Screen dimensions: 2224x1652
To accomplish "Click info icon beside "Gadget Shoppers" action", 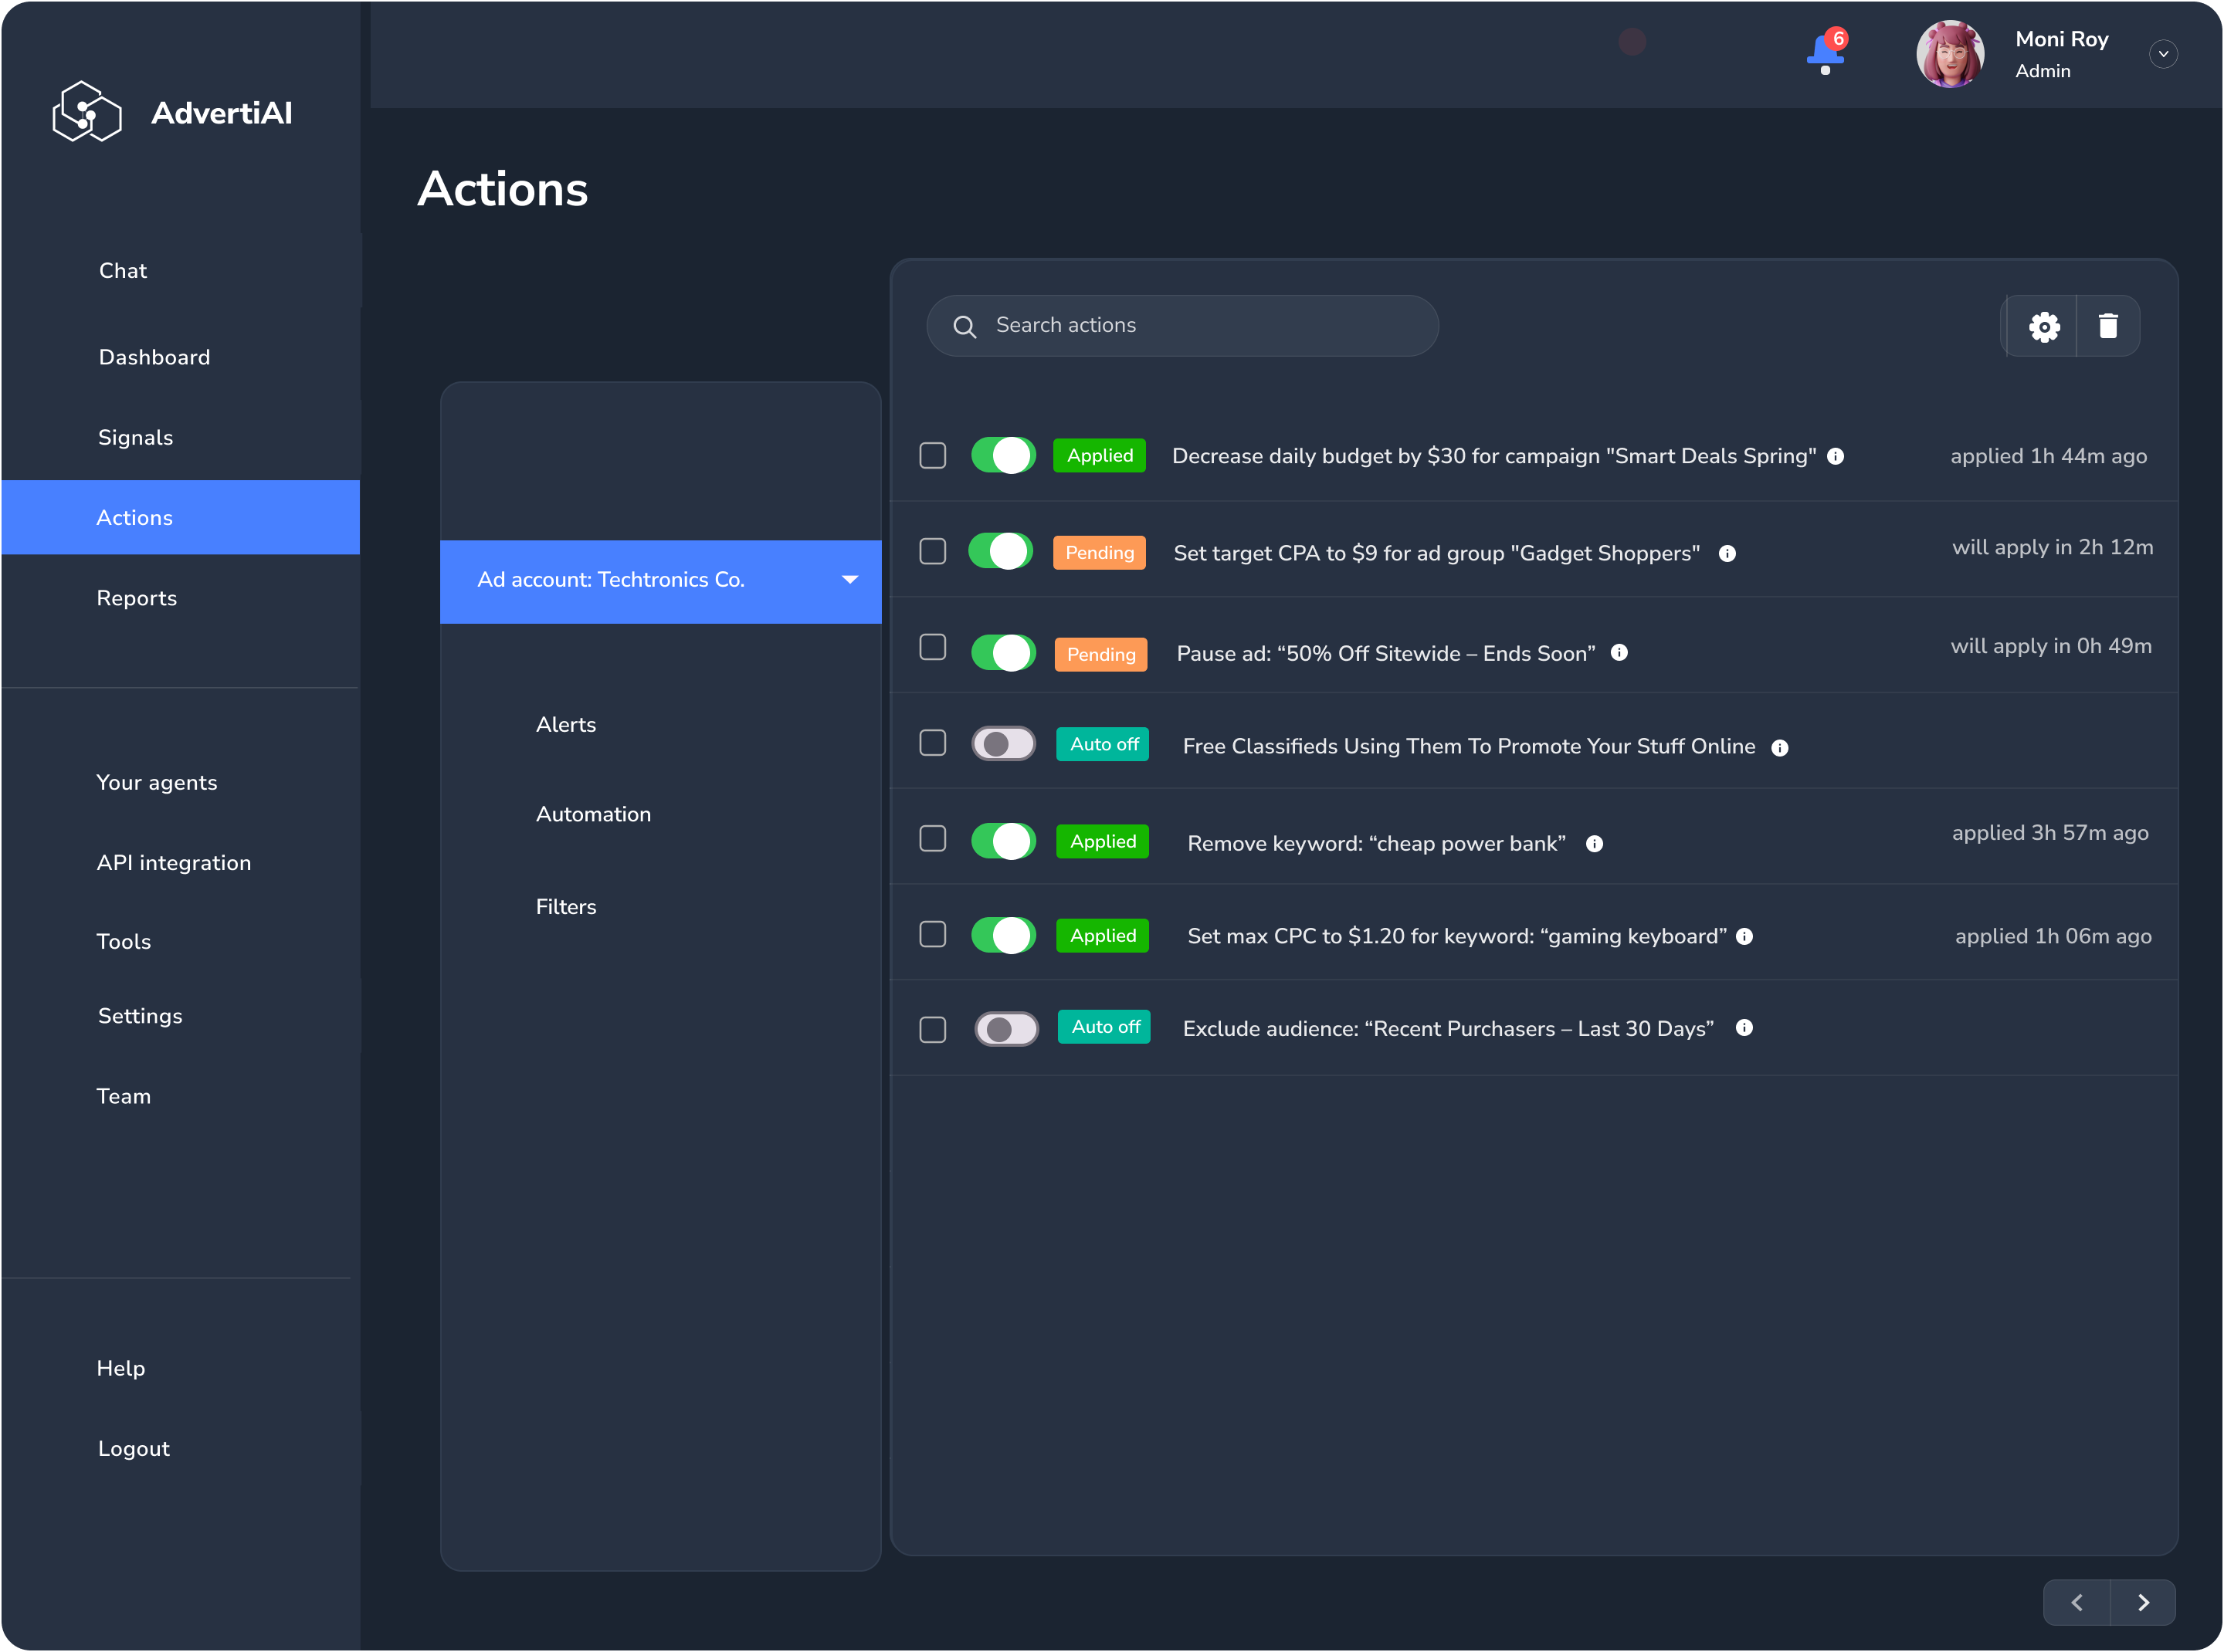I will pyautogui.click(x=1727, y=553).
